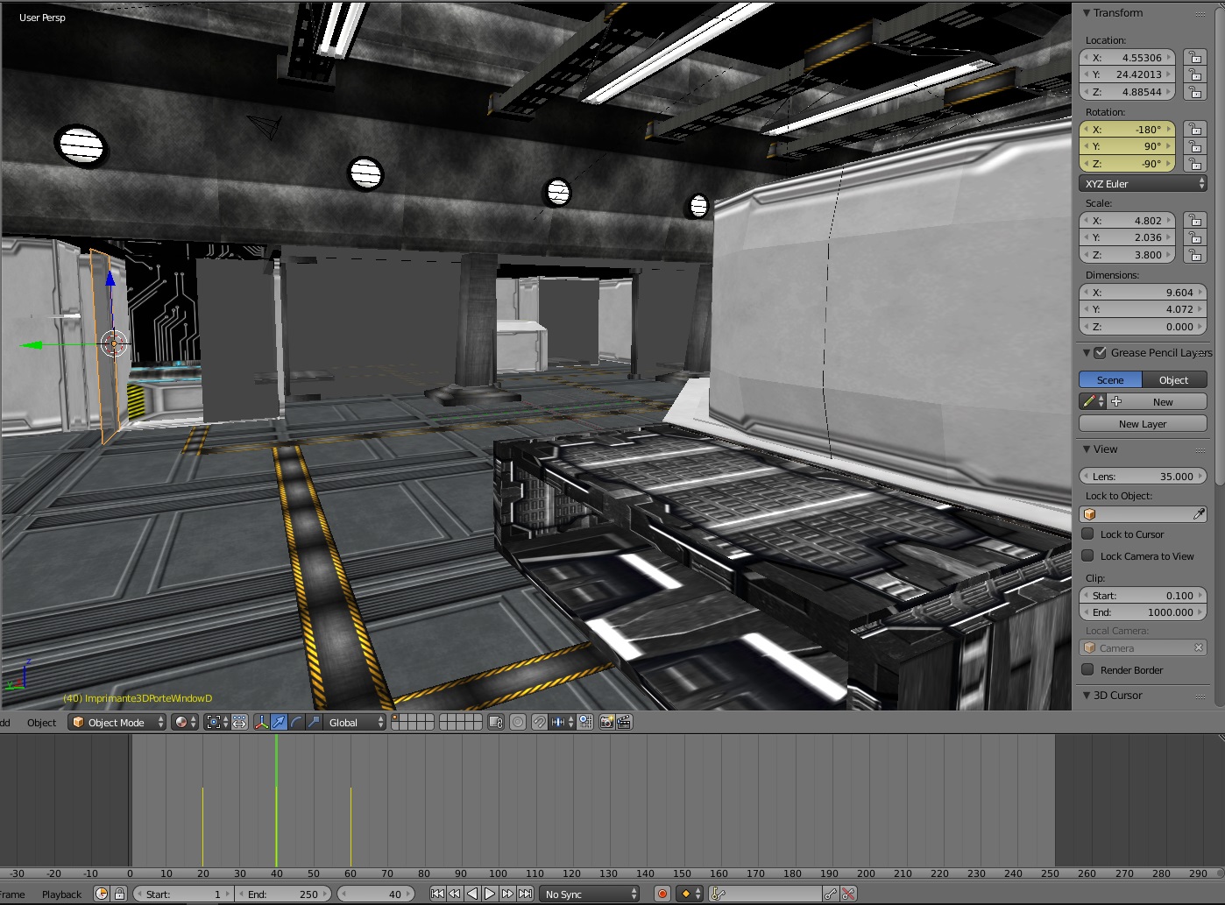Jump to next keyframe
Viewport: 1225px width, 905px height.
pyautogui.click(x=507, y=894)
